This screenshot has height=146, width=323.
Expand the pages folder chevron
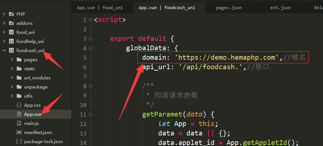12,60
